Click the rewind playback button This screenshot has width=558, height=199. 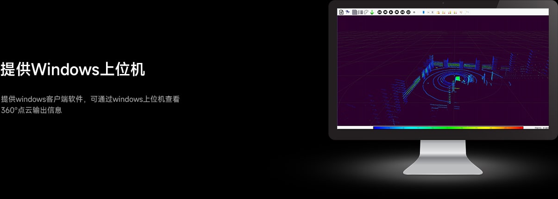(x=385, y=12)
